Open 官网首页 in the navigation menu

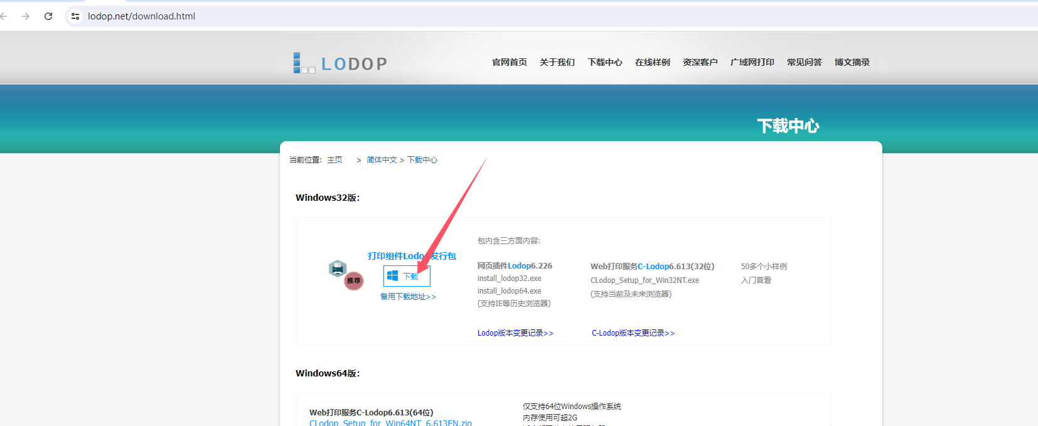(510, 62)
